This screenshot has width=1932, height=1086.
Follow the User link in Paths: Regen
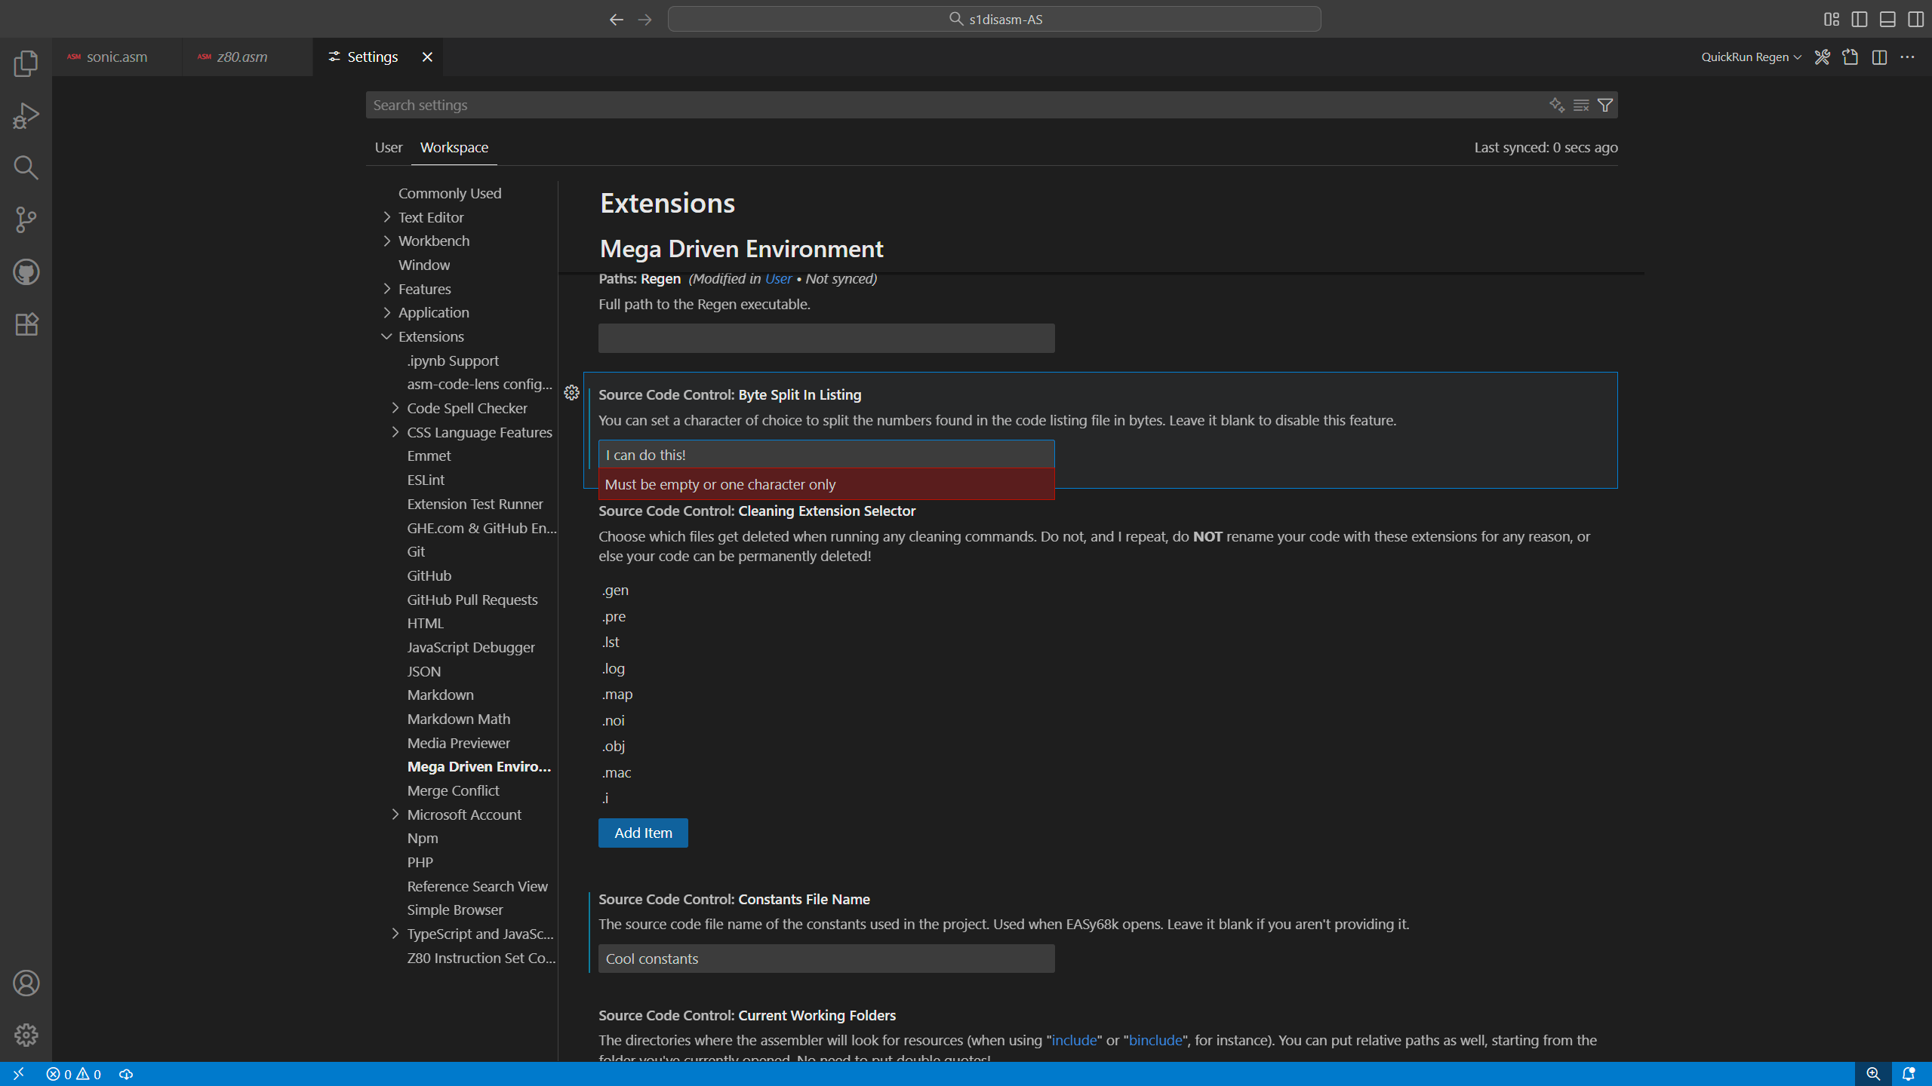point(778,278)
